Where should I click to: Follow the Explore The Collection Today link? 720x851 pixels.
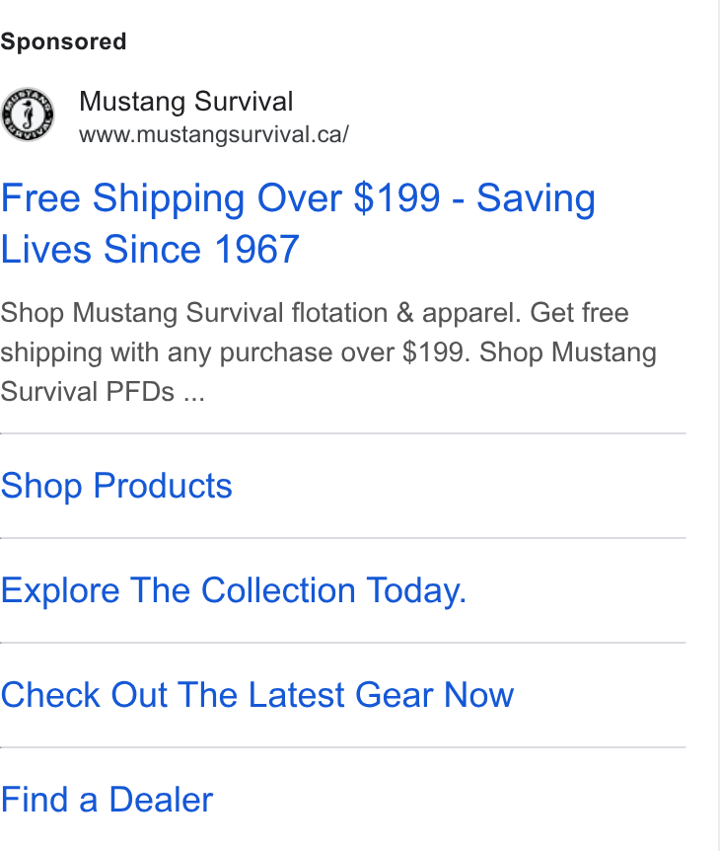coord(234,590)
